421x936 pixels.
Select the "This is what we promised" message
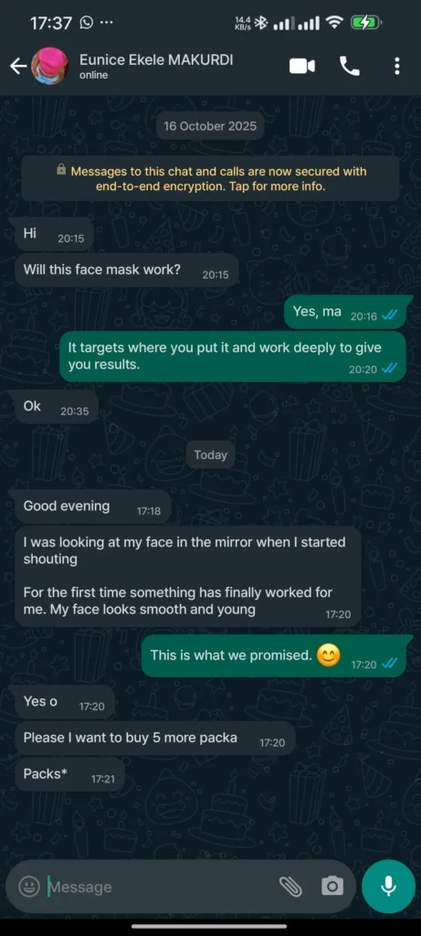274,656
